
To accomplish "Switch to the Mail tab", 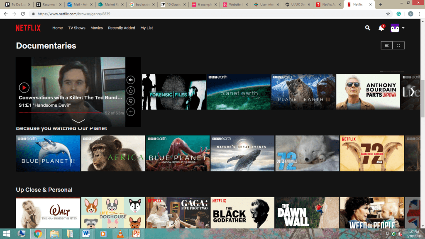I will pyautogui.click(x=80, y=4).
